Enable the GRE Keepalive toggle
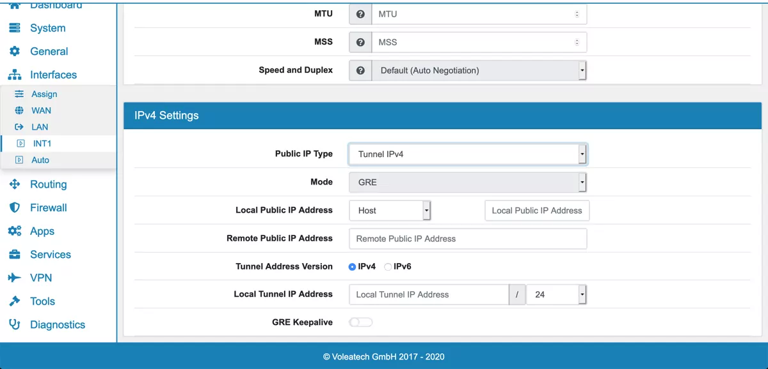Screen dimensions: 768x369 pos(360,322)
